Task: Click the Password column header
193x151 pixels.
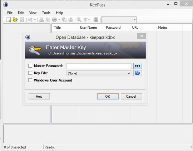Action: (117, 27)
